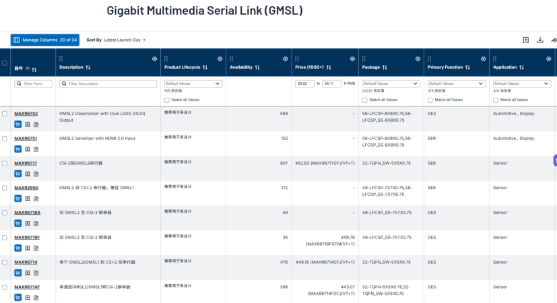Screen dimensions: 557x303
Task: Open Product Lifecycle Default Values dropdown
Action: click(x=193, y=83)
